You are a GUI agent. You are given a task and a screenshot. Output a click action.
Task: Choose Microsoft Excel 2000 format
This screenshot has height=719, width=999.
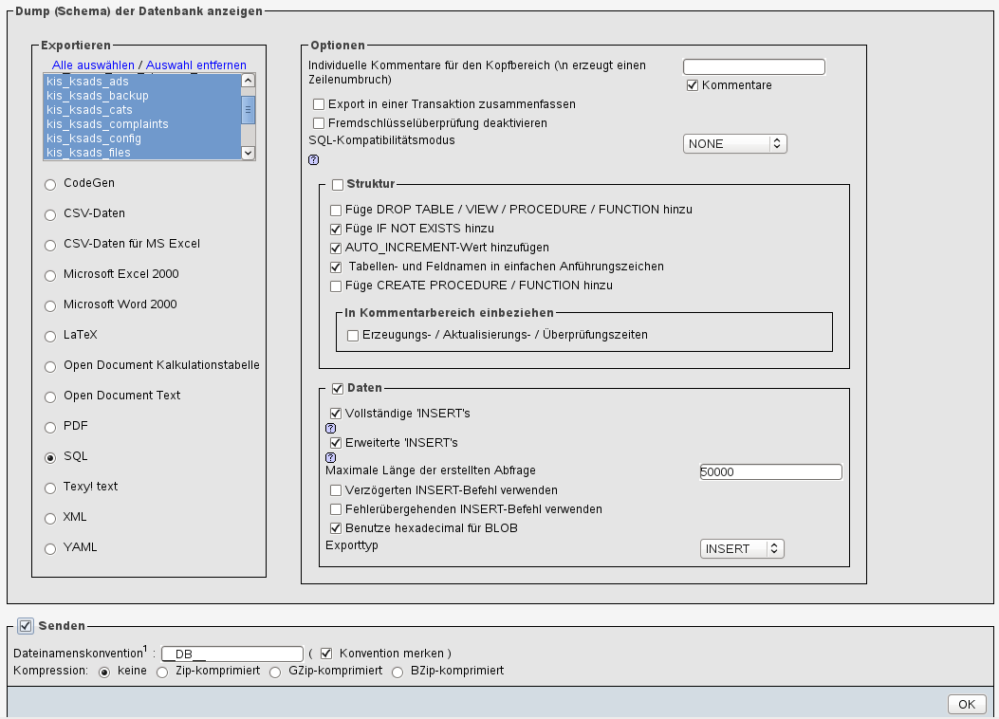(50, 276)
